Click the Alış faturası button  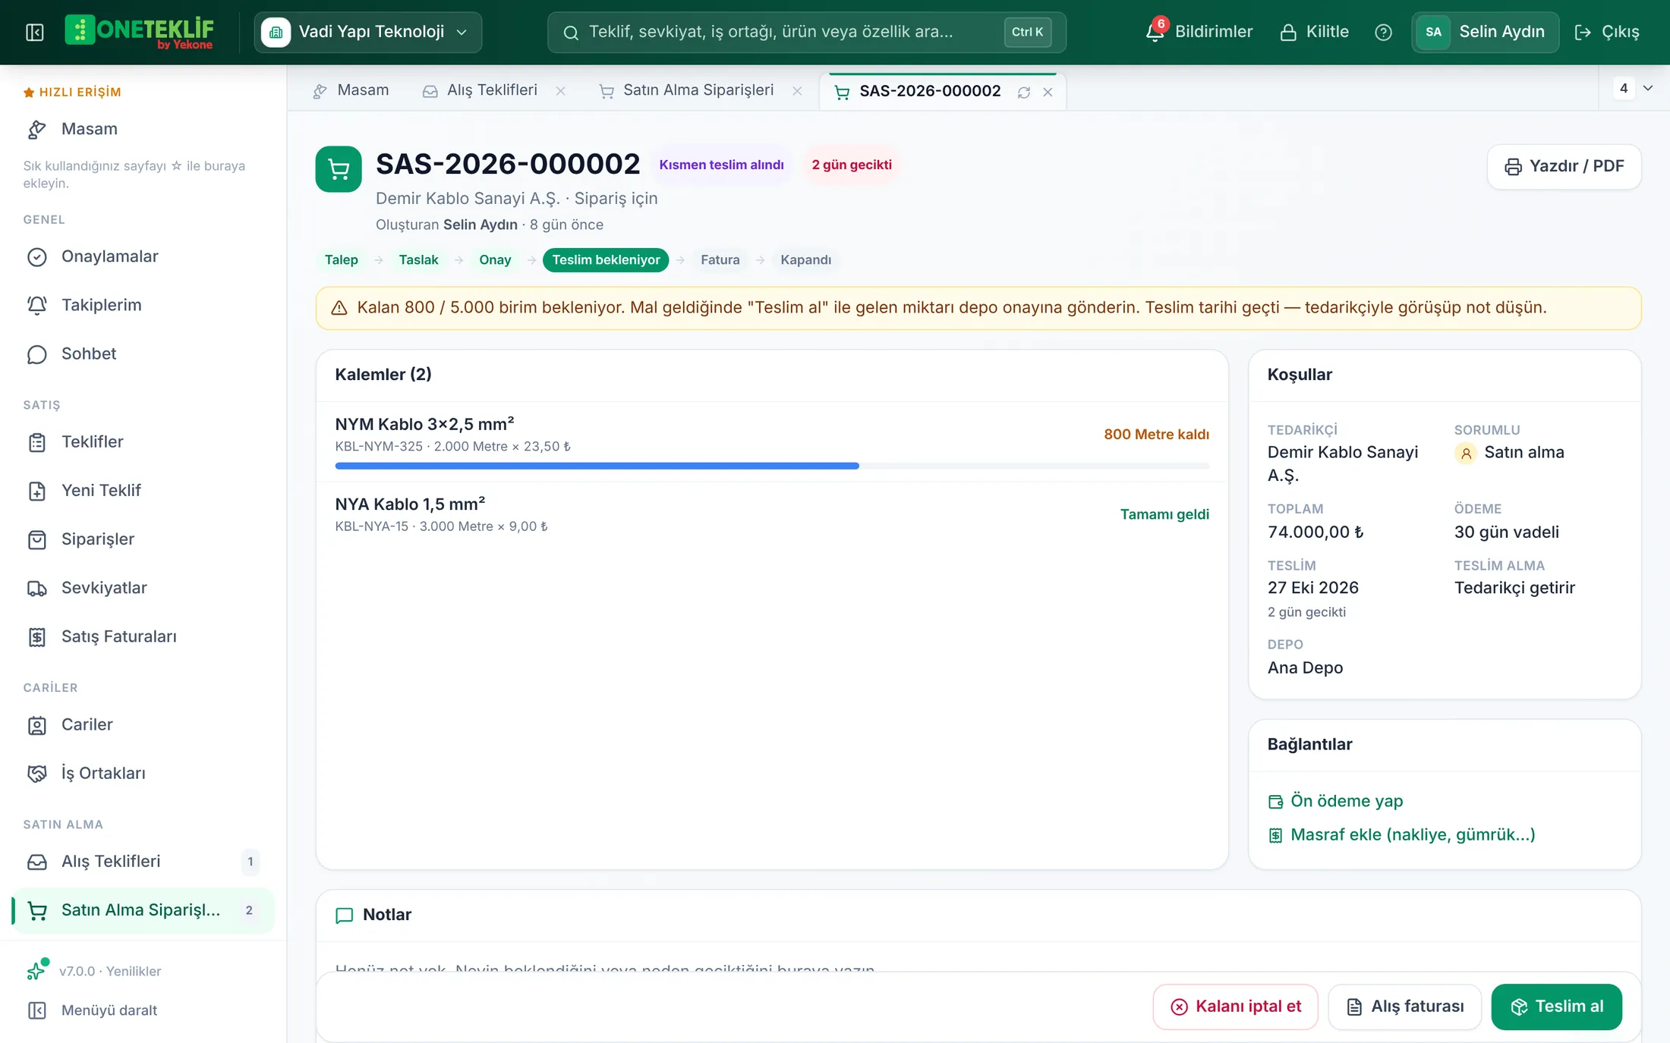tap(1404, 1007)
